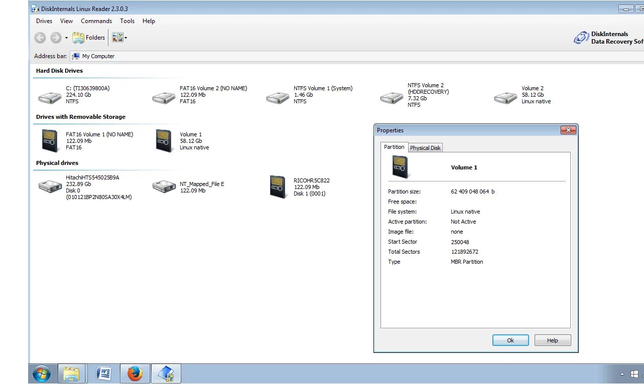This screenshot has height=384, width=644.
Task: Open Microsoft Word from the taskbar
Action: (x=103, y=374)
